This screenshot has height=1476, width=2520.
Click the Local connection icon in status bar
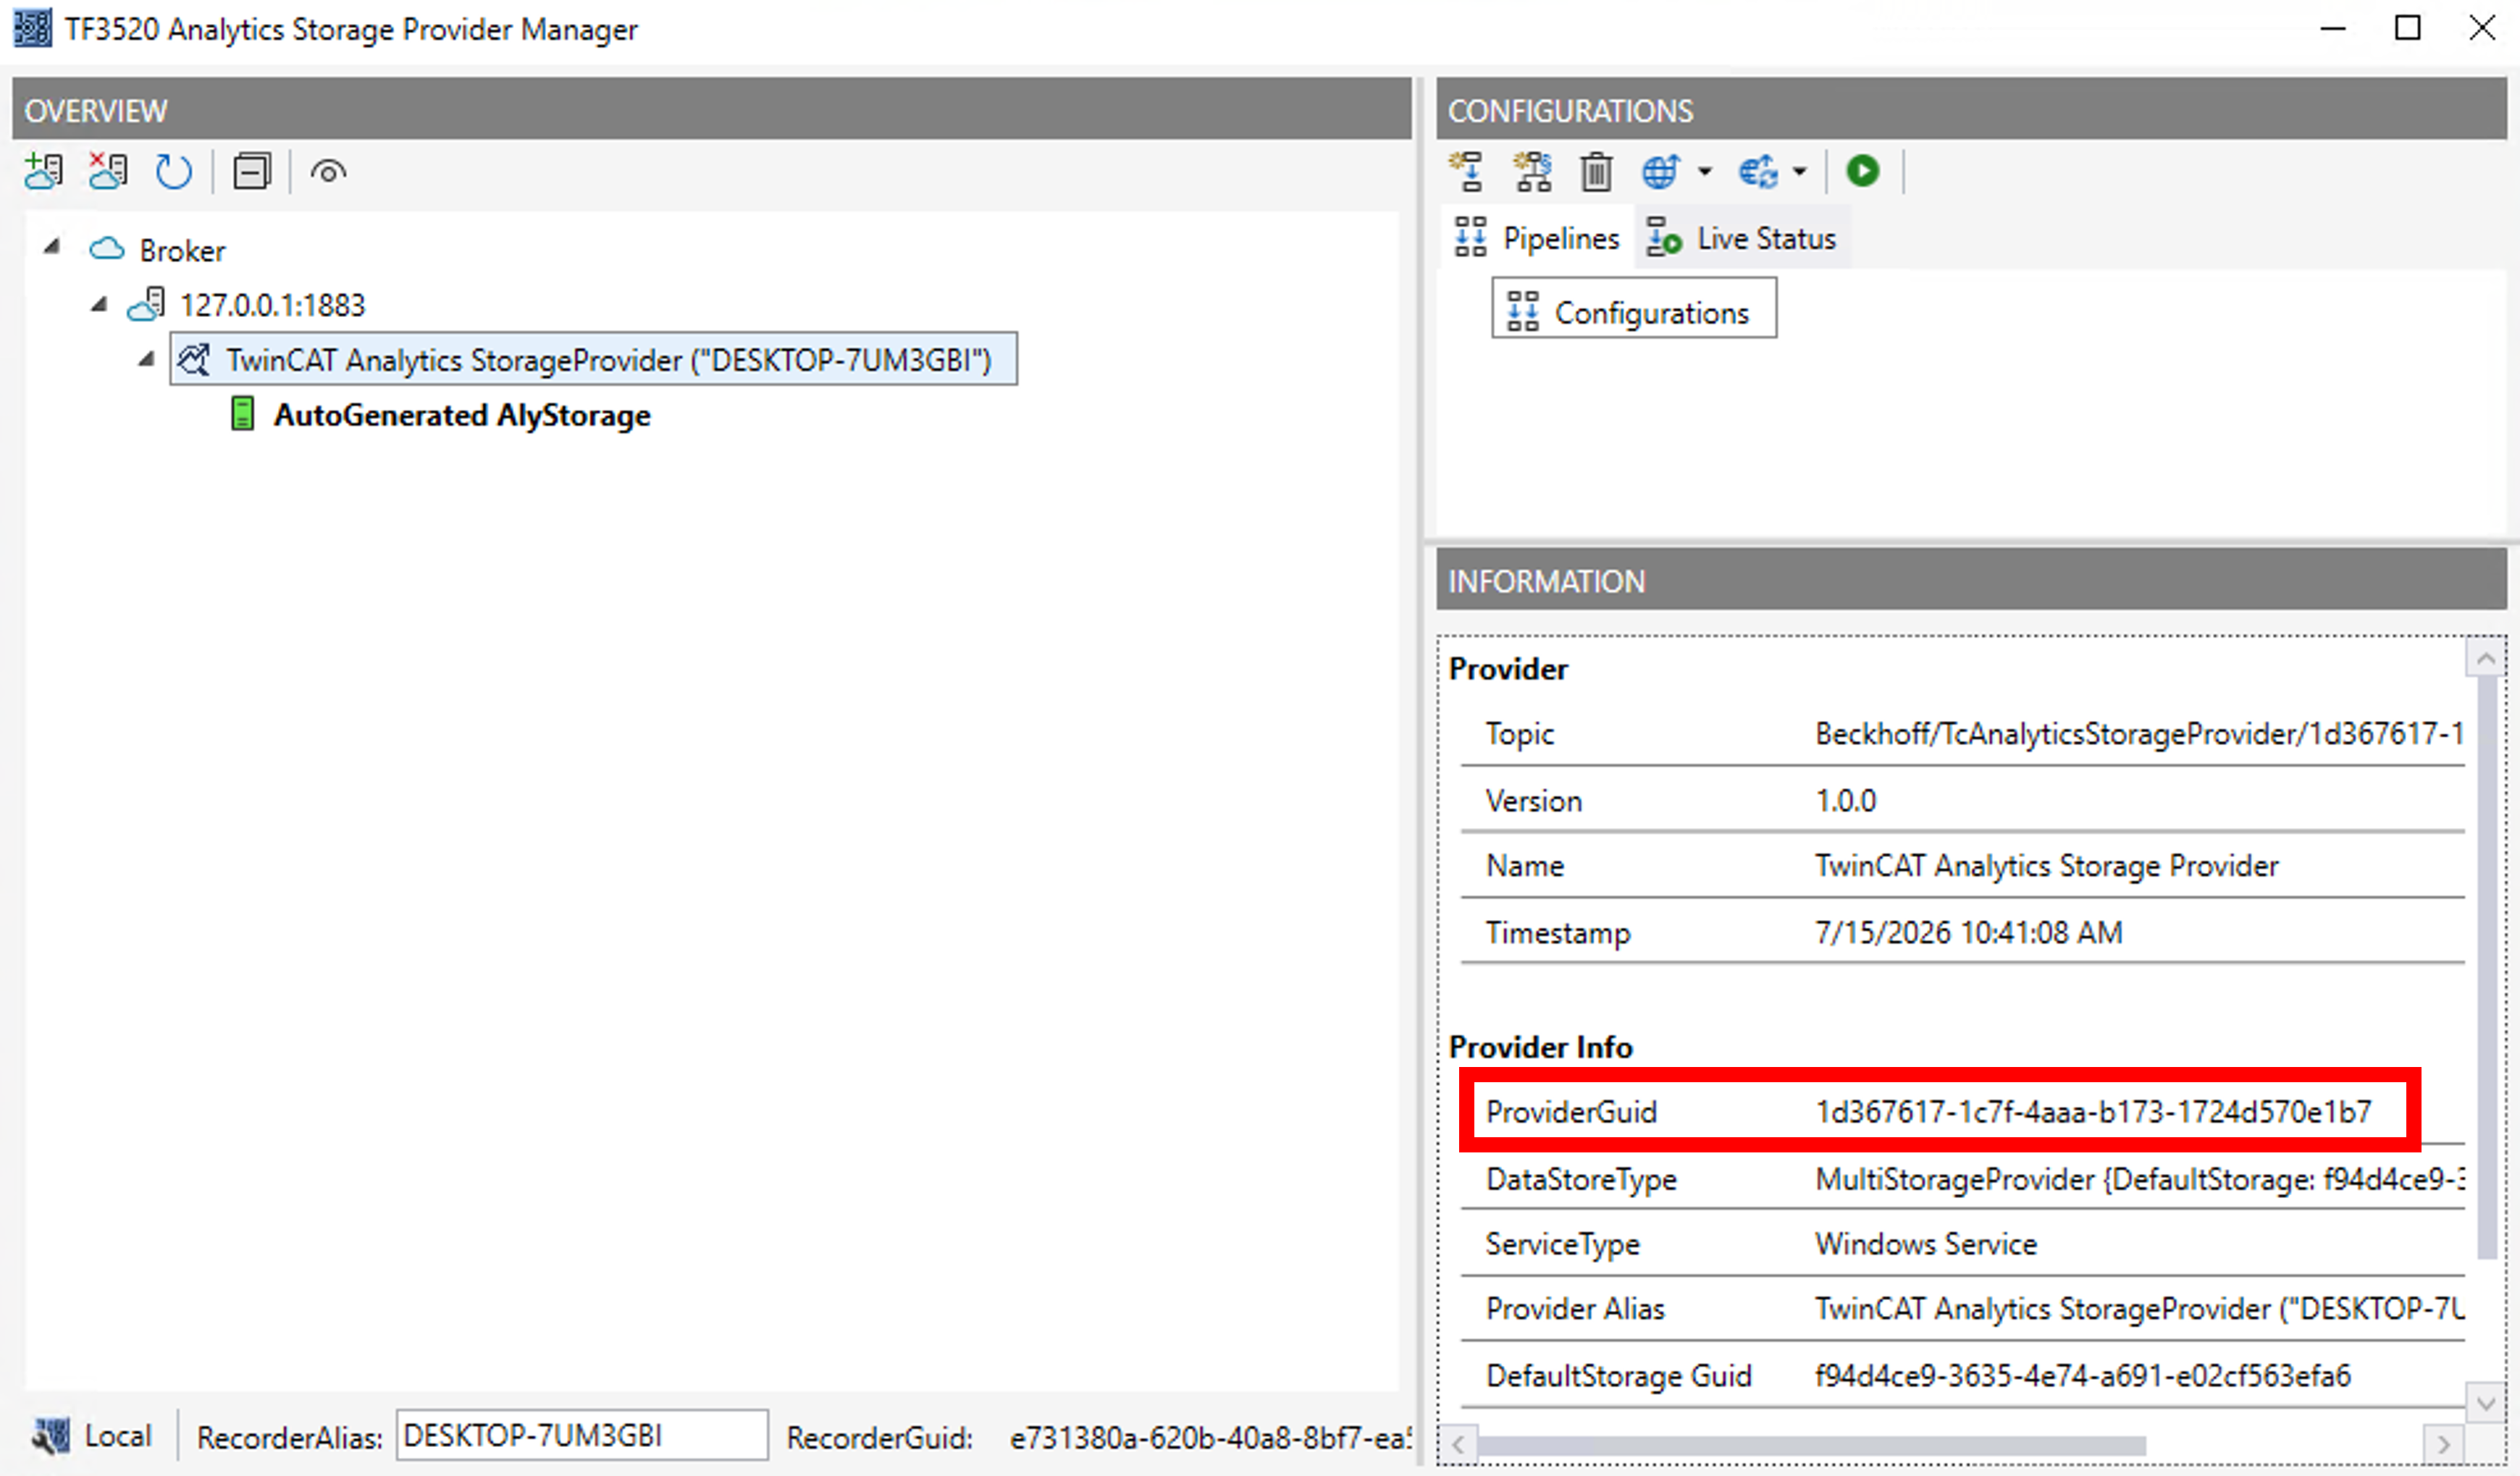(50, 1436)
